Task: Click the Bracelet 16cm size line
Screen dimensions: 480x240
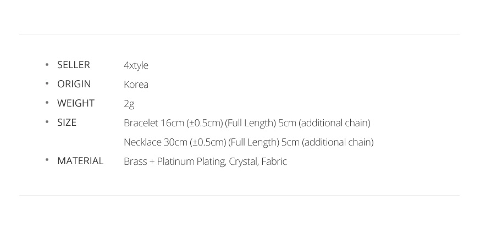Action: [x=247, y=123]
